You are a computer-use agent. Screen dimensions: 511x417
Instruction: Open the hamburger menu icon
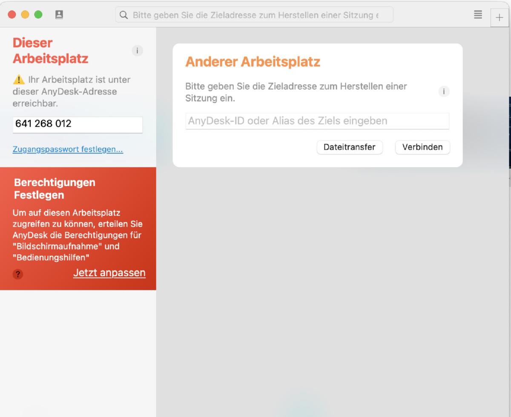coord(478,14)
